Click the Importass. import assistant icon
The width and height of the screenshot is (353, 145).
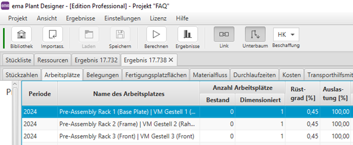coord(53,34)
